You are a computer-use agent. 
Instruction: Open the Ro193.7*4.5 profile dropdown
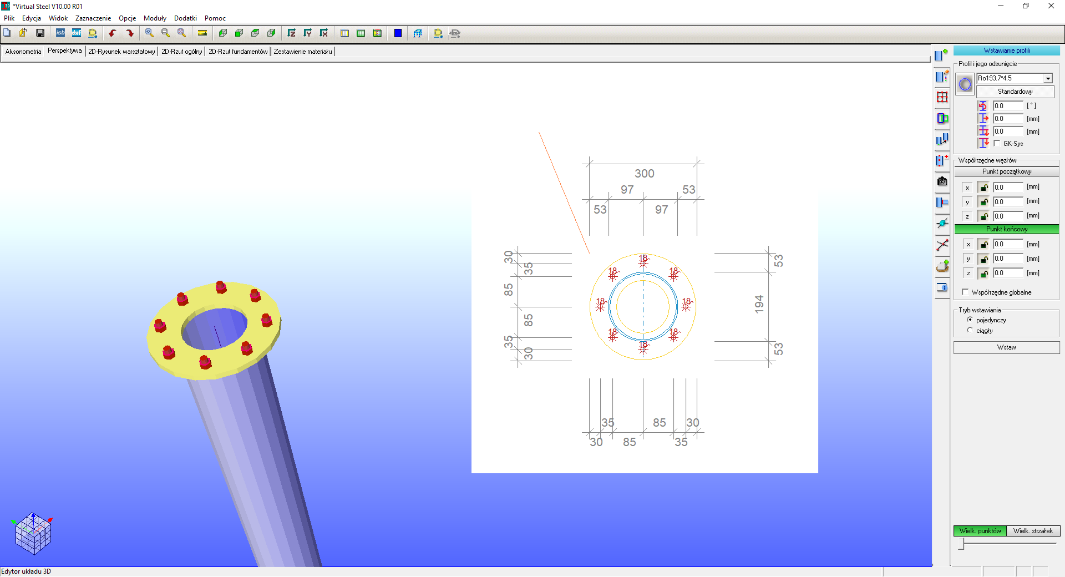[x=1048, y=79]
